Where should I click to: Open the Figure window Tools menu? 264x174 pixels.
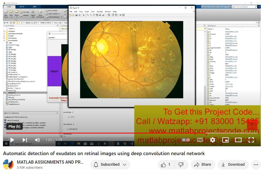click(93, 11)
